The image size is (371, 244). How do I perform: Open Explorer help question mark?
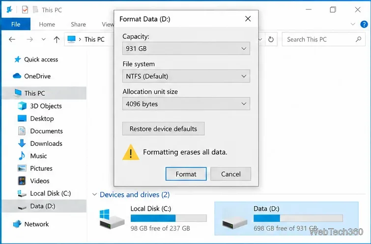364,24
